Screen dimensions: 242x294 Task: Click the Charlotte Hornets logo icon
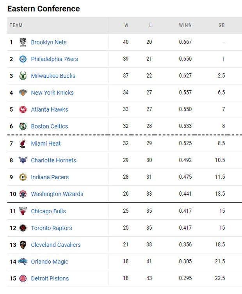pyautogui.click(x=23, y=160)
